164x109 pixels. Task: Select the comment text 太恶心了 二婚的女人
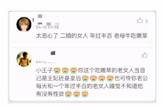(62, 36)
